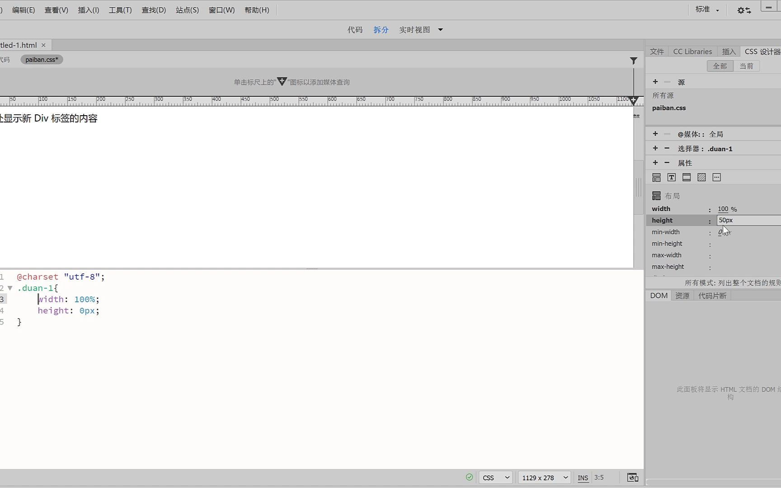Open the 站点(S) menu
Viewport: 781px width, 488px height.
coord(187,10)
